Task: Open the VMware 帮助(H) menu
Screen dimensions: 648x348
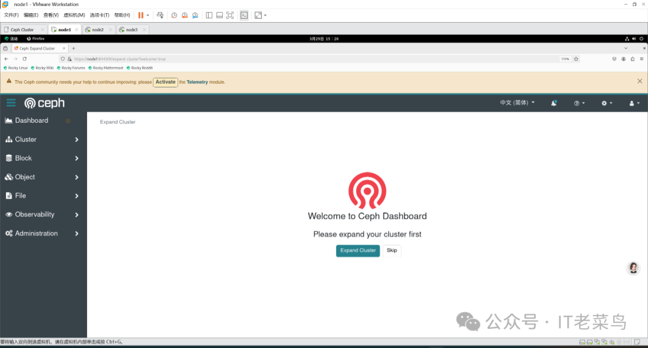Action: click(122, 15)
